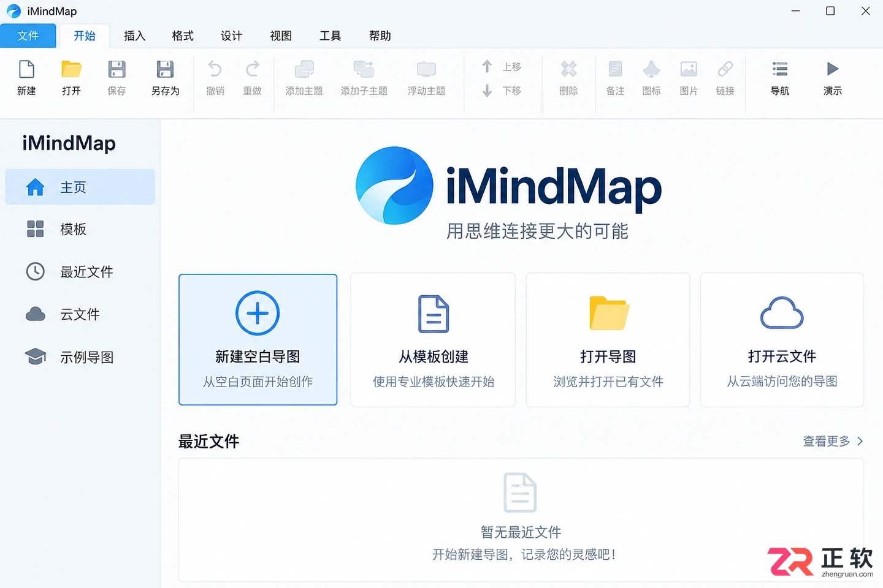Open the 文件 (File) menu

pos(28,36)
